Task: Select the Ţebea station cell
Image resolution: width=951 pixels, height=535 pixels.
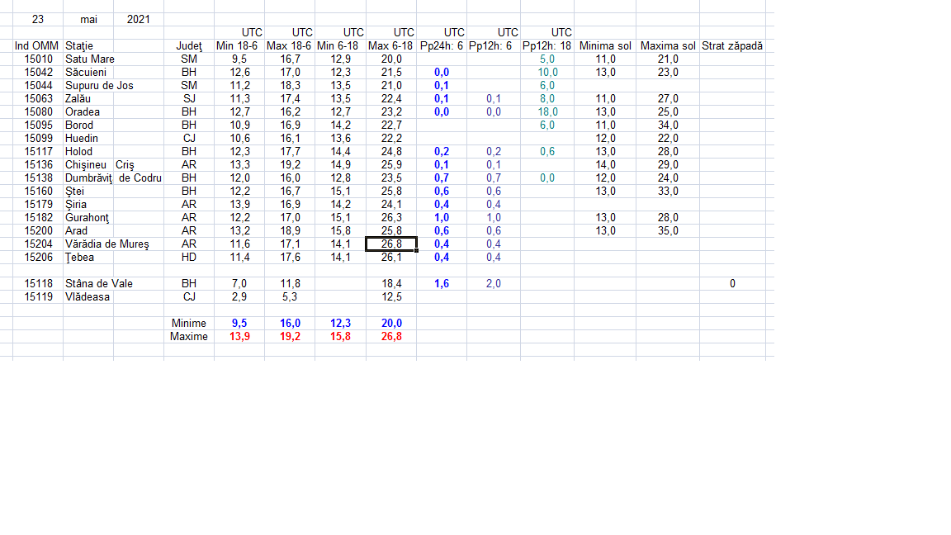Action: click(79, 258)
